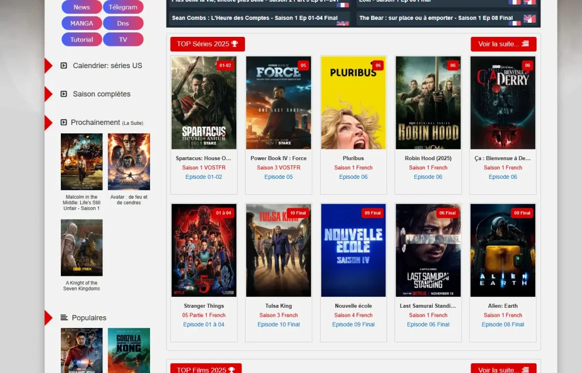
Task: Click the play icon beside Calendrier: séries US
Action: click(x=64, y=66)
